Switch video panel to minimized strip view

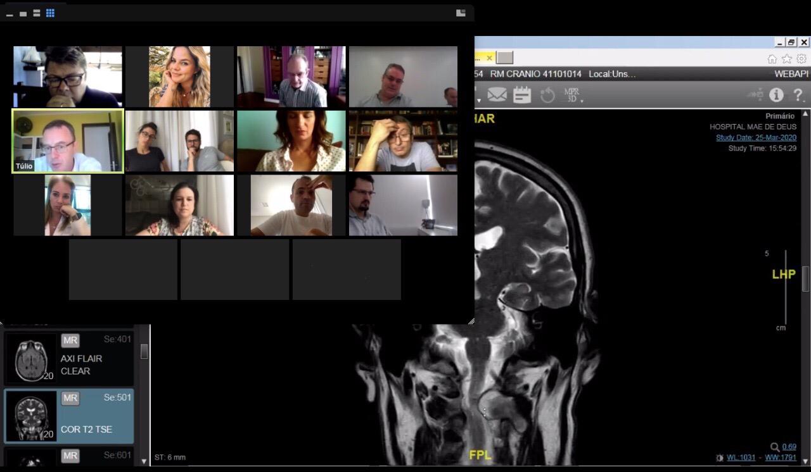[10, 13]
